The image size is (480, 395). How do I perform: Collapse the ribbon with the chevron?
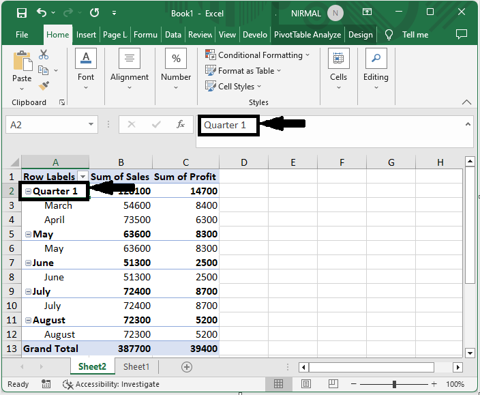pos(466,102)
